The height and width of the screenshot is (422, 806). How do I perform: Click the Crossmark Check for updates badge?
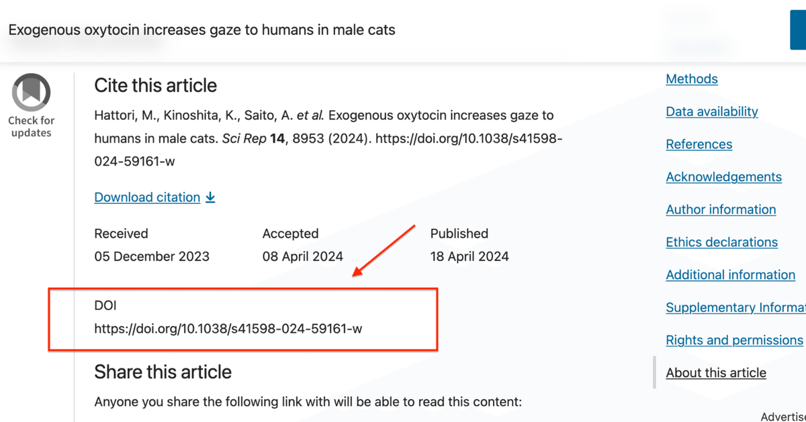[x=31, y=105]
